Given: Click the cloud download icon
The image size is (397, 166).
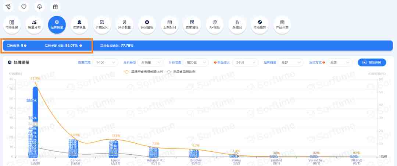Looking at the screenshot, I should click(39, 7).
